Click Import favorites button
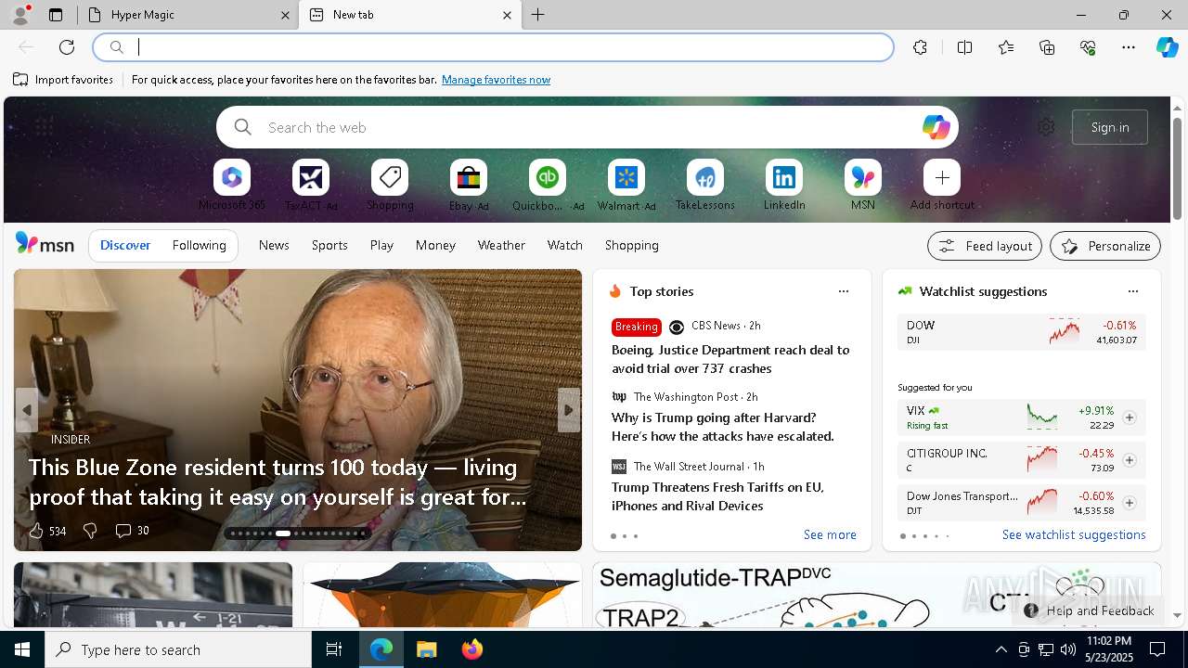Image resolution: width=1188 pixels, height=668 pixels. coord(63,80)
